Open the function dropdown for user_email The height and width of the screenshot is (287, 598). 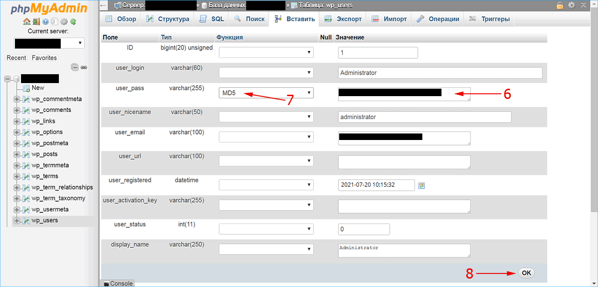pos(266,136)
